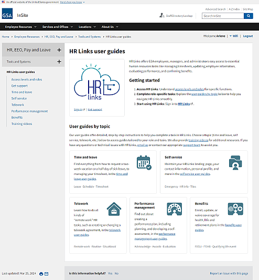Answer No to helpful question
Screen dimensions: 259x280
116,274
